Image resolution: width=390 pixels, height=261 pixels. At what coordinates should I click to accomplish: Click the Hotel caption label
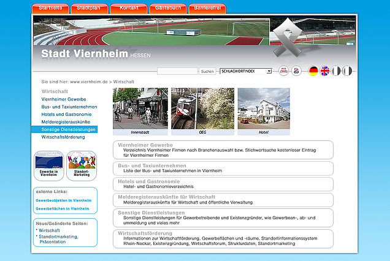(x=264, y=132)
